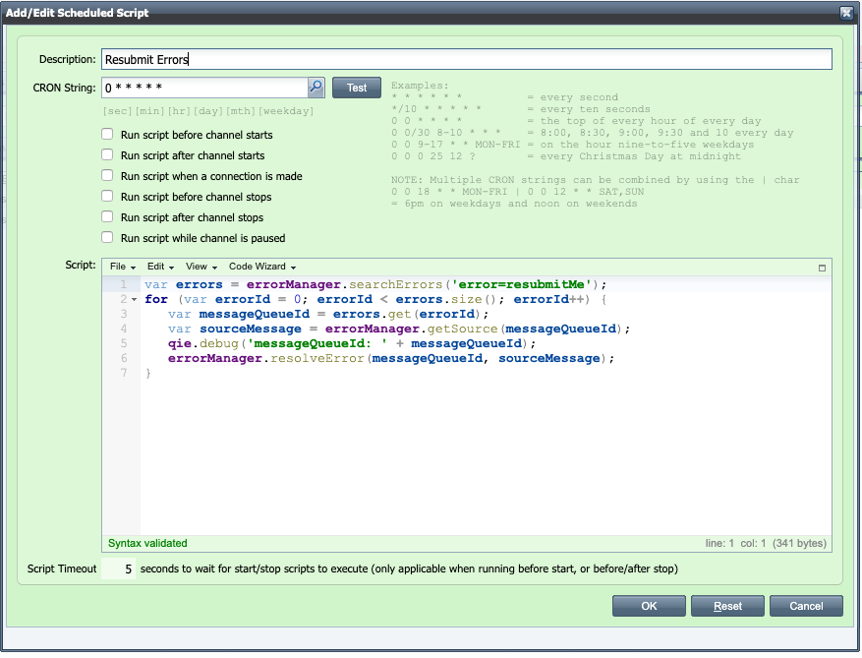Place cursor on script line 1 searchErrors
The width and height of the screenshot is (862, 658).
pyautogui.click(x=396, y=284)
